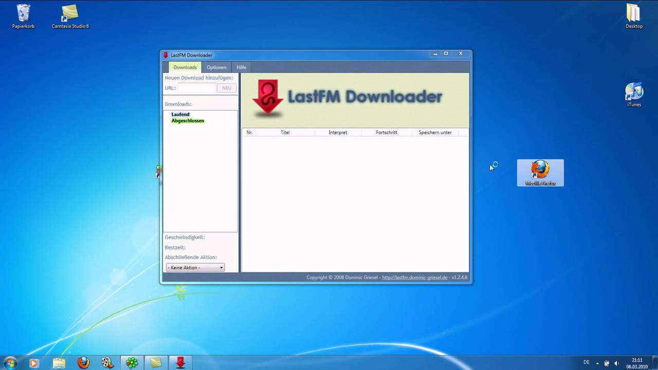Open the Optionen tab
This screenshot has height=370, width=658.
216,67
